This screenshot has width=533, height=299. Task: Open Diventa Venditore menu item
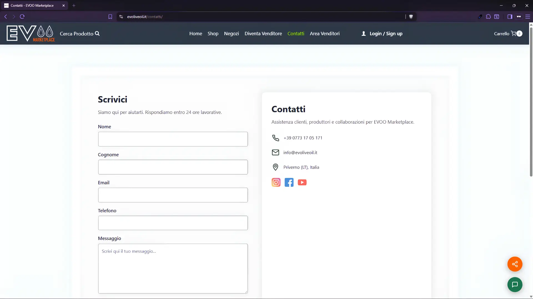(x=263, y=33)
